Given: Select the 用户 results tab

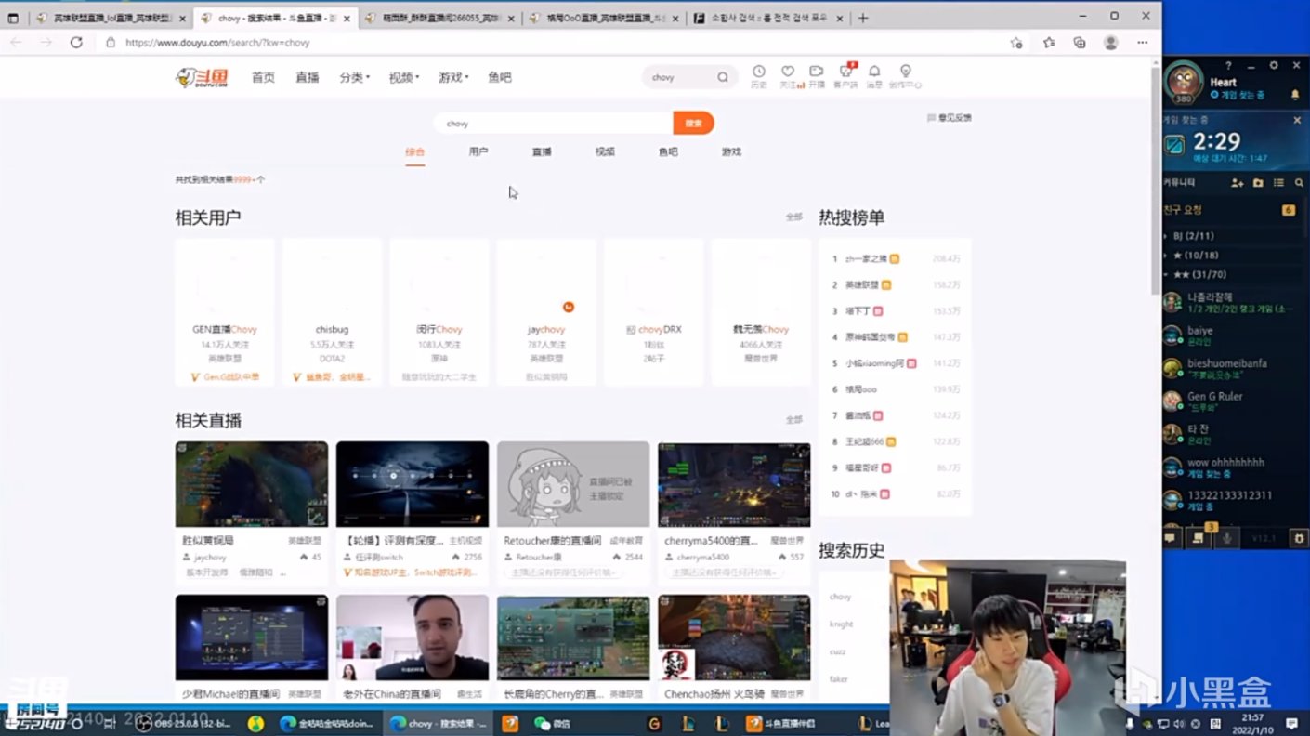Looking at the screenshot, I should [x=478, y=151].
